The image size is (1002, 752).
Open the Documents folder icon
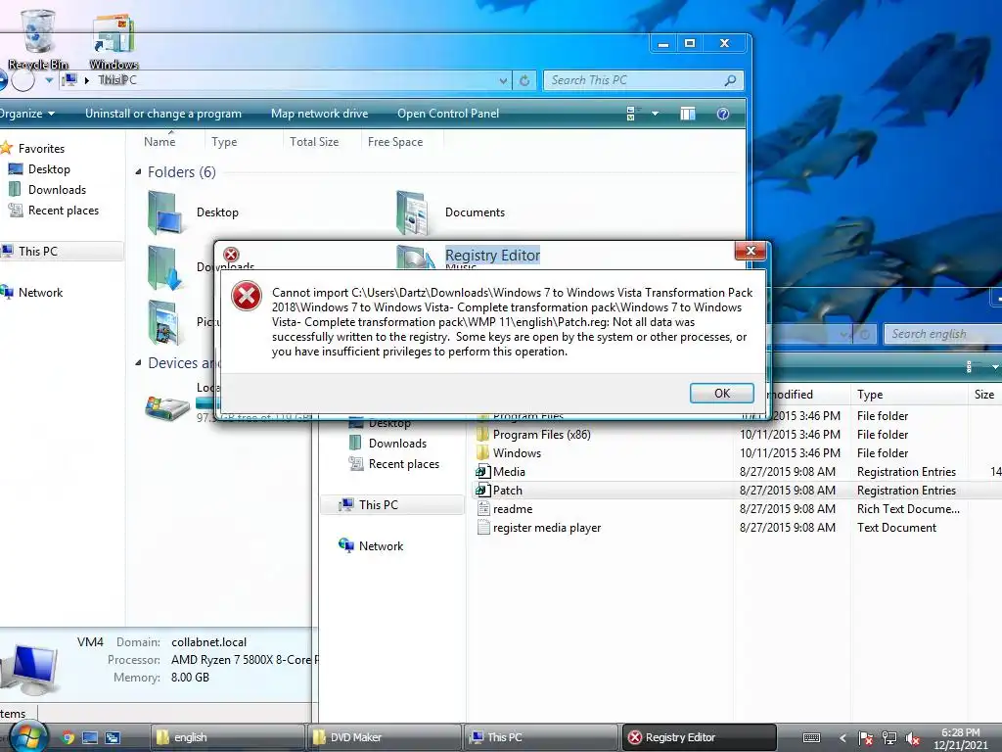tap(413, 212)
